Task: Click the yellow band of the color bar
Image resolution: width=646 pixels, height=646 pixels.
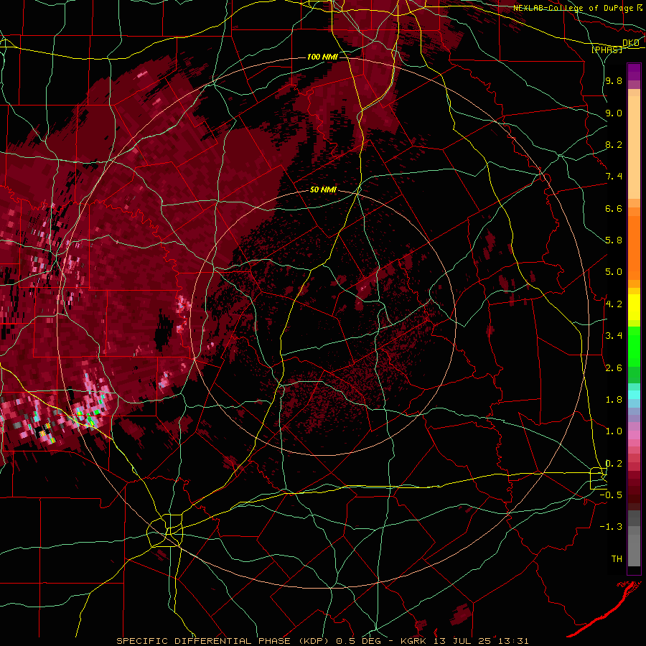Action: tap(634, 307)
